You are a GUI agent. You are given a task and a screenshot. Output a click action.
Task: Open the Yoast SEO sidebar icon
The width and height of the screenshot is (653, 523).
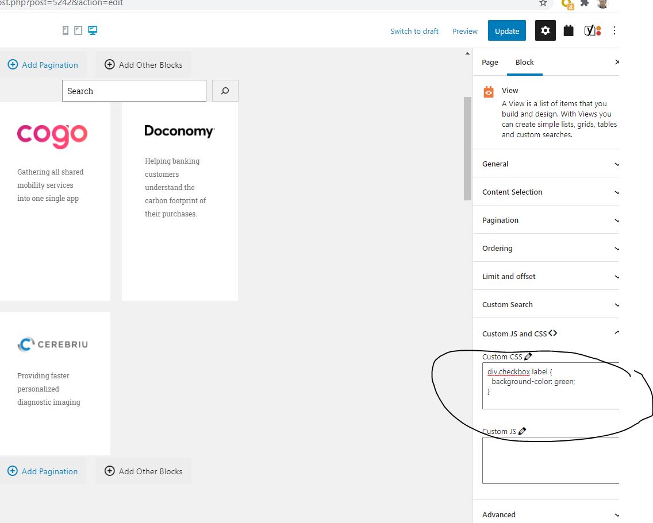(591, 30)
